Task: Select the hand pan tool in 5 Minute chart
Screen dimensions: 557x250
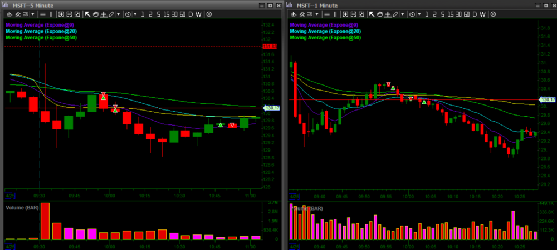Action: (95, 14)
